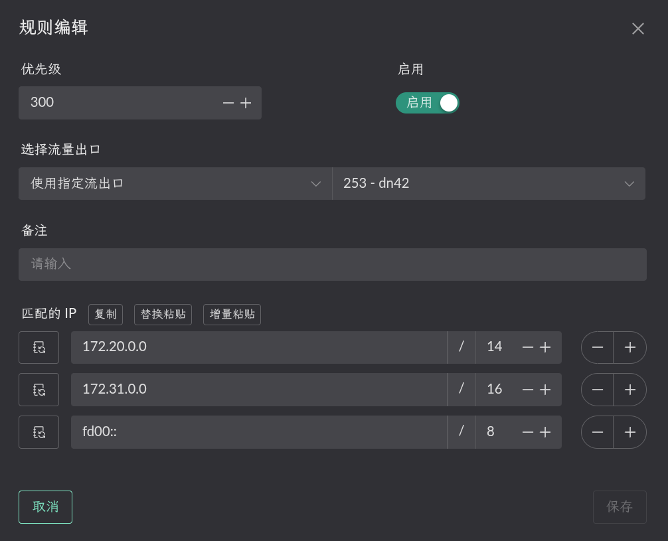This screenshot has height=541, width=668.
Task: Add a row after fd00:: entry
Action: [630, 432]
